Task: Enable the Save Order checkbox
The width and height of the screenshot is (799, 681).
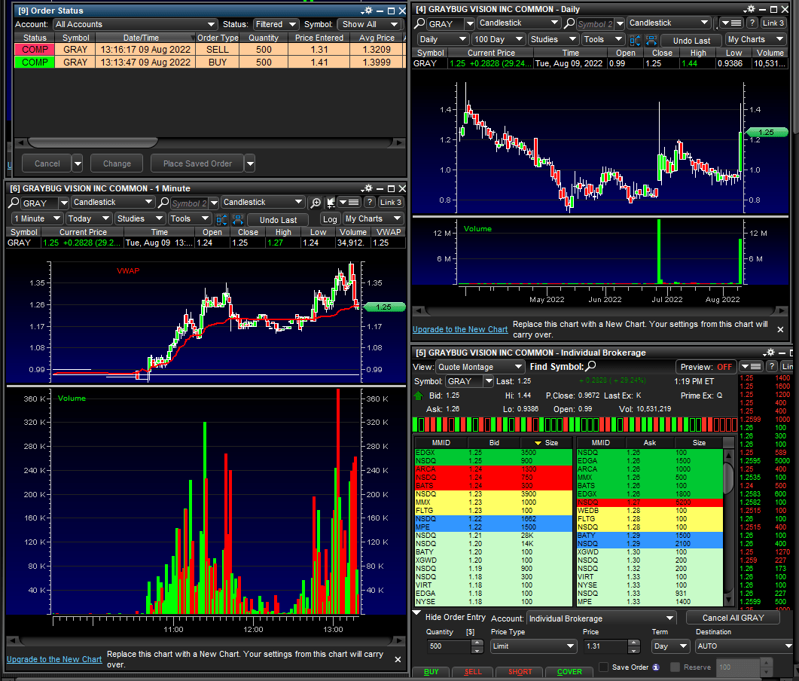Action: (604, 667)
